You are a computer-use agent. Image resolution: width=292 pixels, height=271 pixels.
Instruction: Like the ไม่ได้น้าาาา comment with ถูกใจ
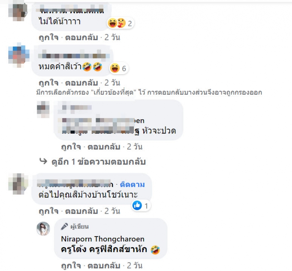[49, 38]
